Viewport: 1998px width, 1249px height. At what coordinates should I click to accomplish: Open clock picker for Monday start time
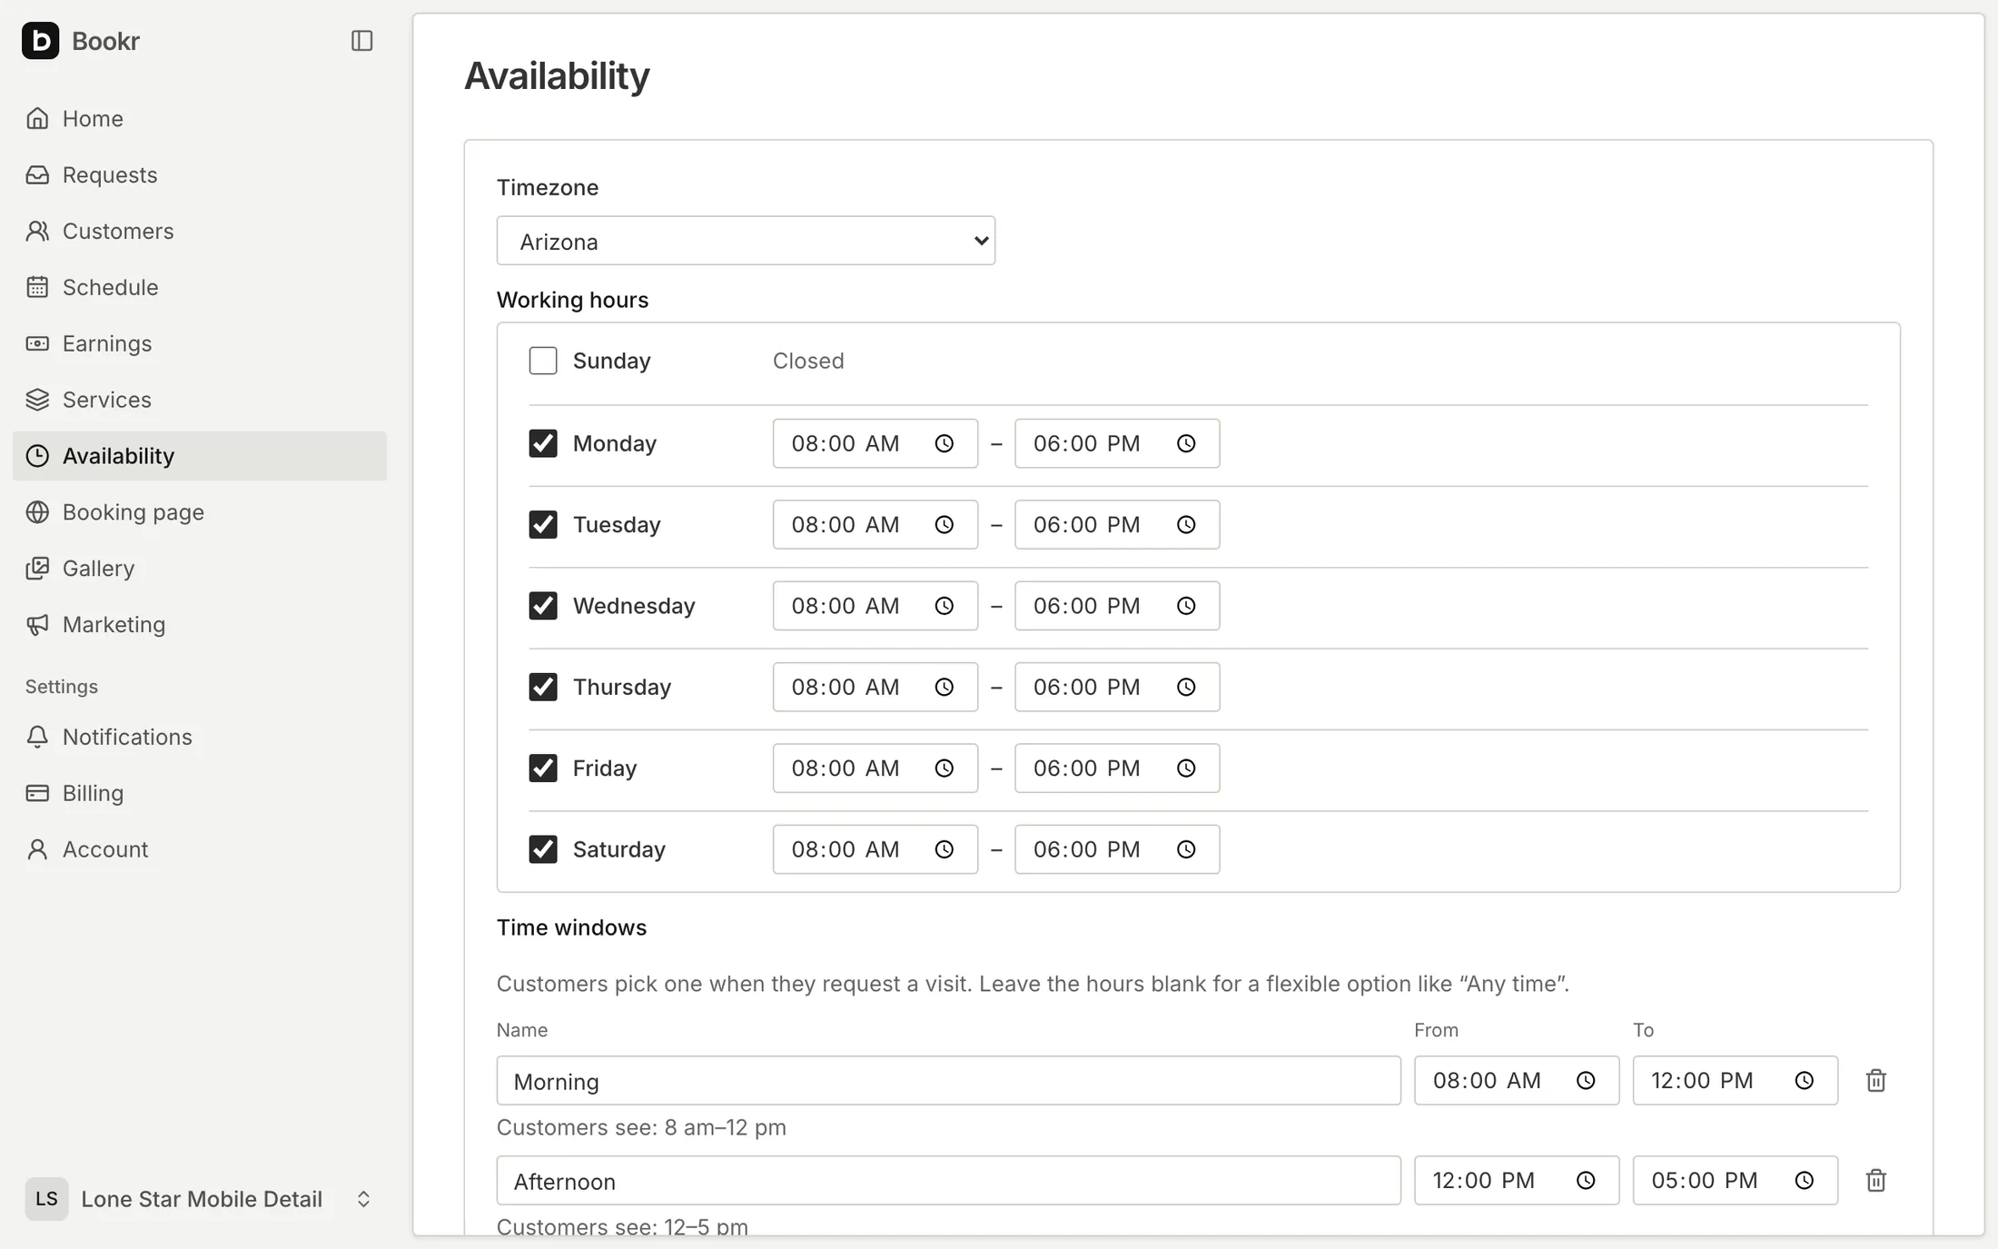[945, 443]
